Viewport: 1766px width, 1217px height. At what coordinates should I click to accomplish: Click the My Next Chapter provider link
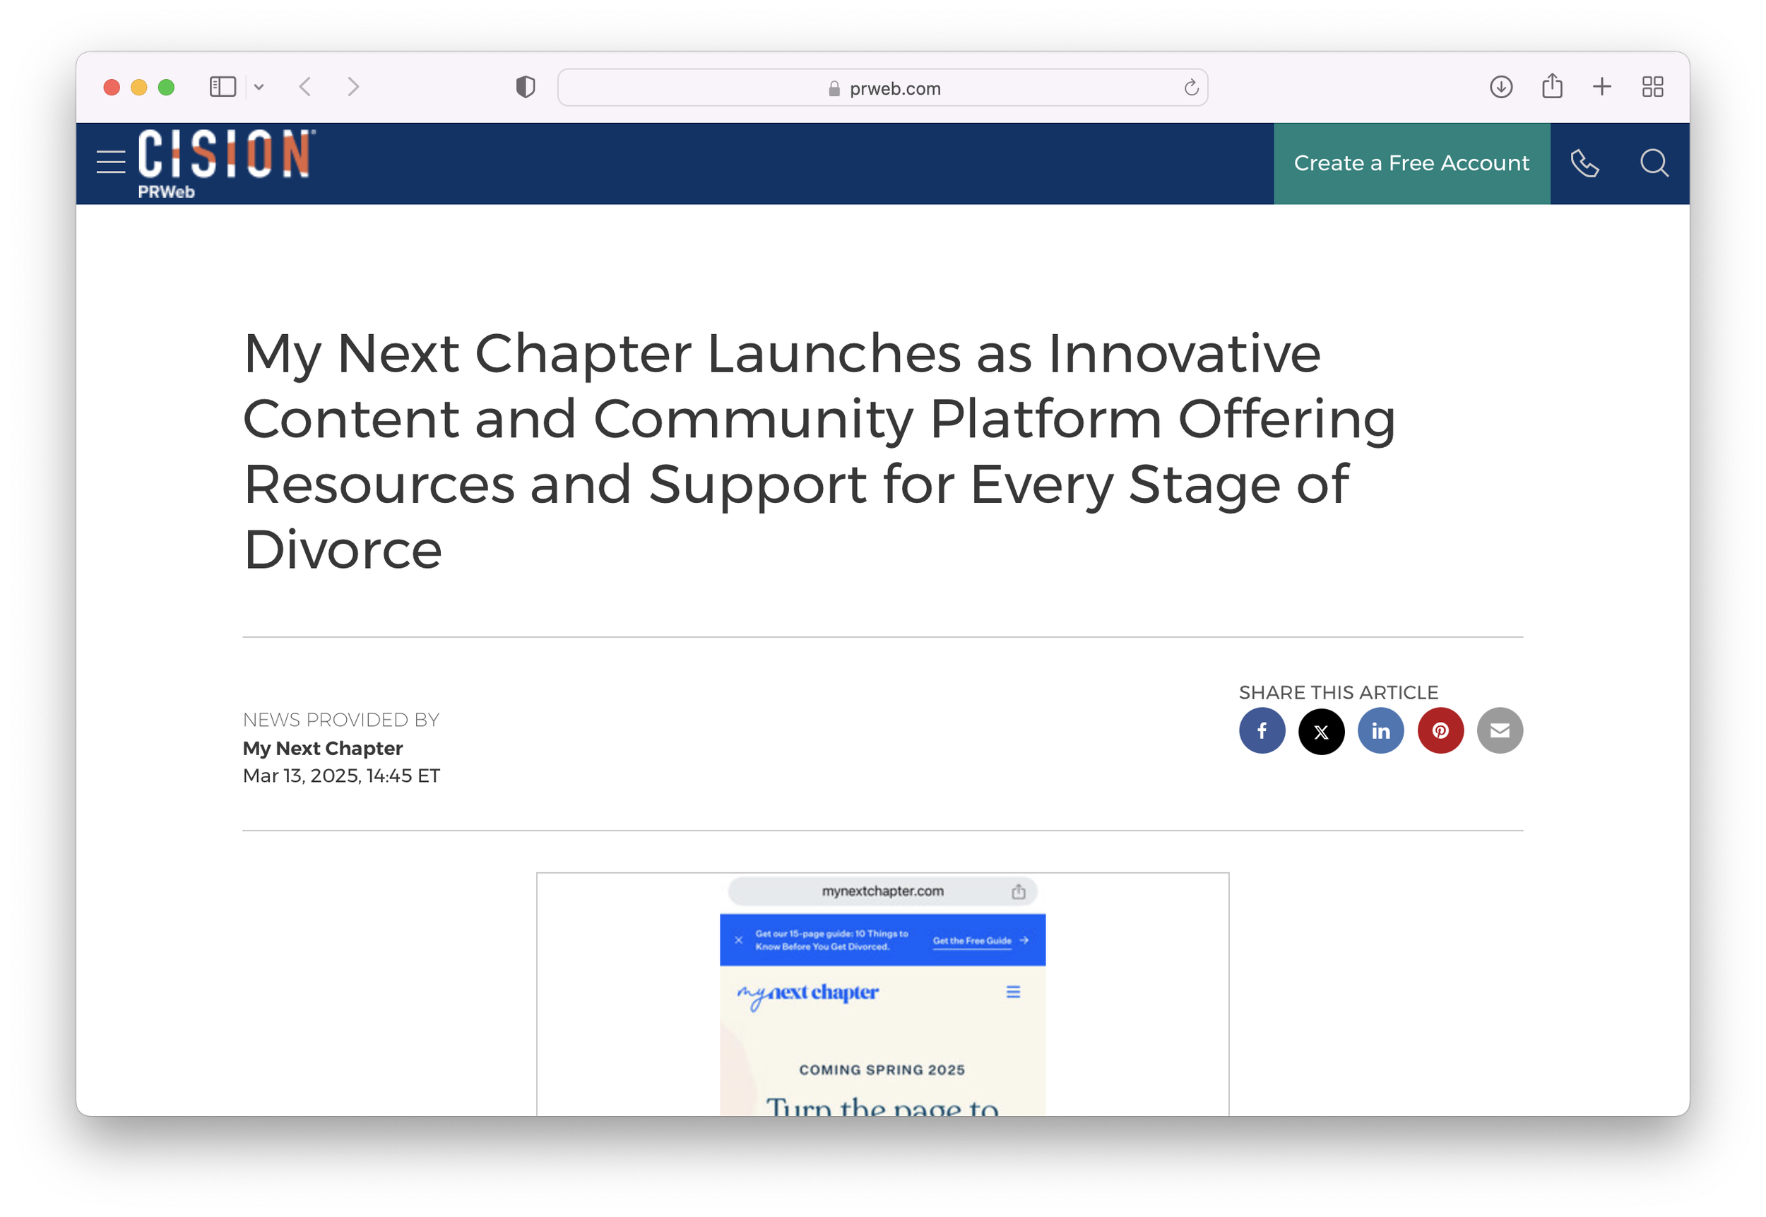pos(322,748)
